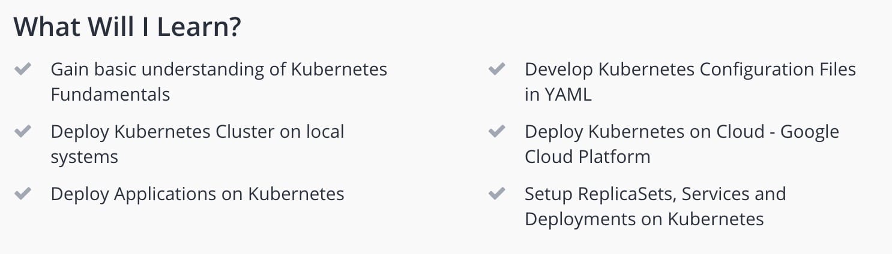Viewport: 892px width, 254px height.
Task: Click the Cloud Platform text on second line
Action: click(x=588, y=157)
